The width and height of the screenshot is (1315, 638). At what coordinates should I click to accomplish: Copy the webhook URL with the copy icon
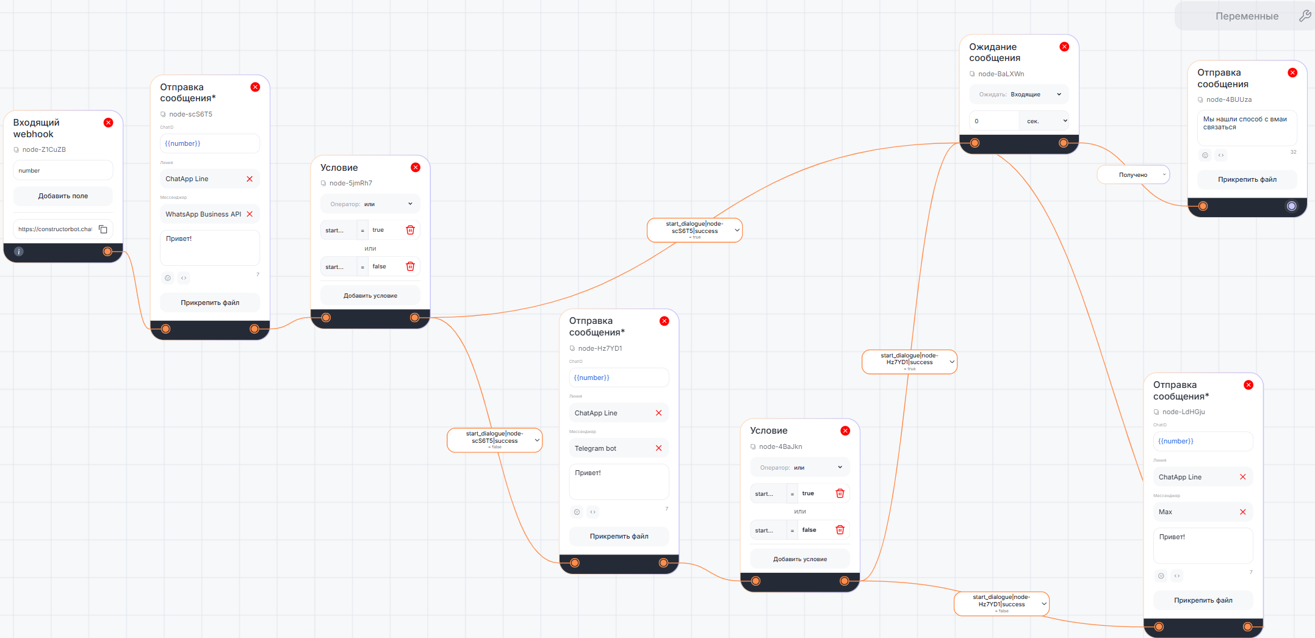coord(103,229)
